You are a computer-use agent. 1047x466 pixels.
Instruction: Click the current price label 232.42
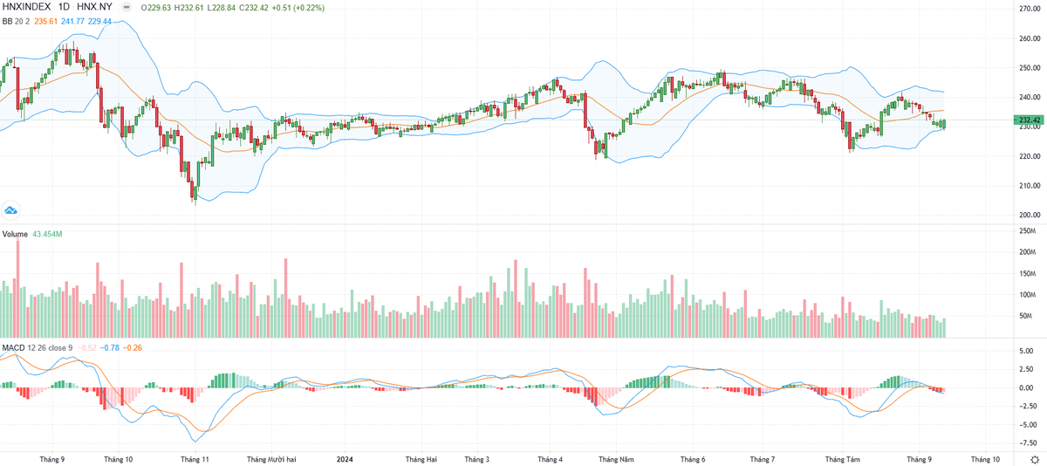[x=1030, y=120]
